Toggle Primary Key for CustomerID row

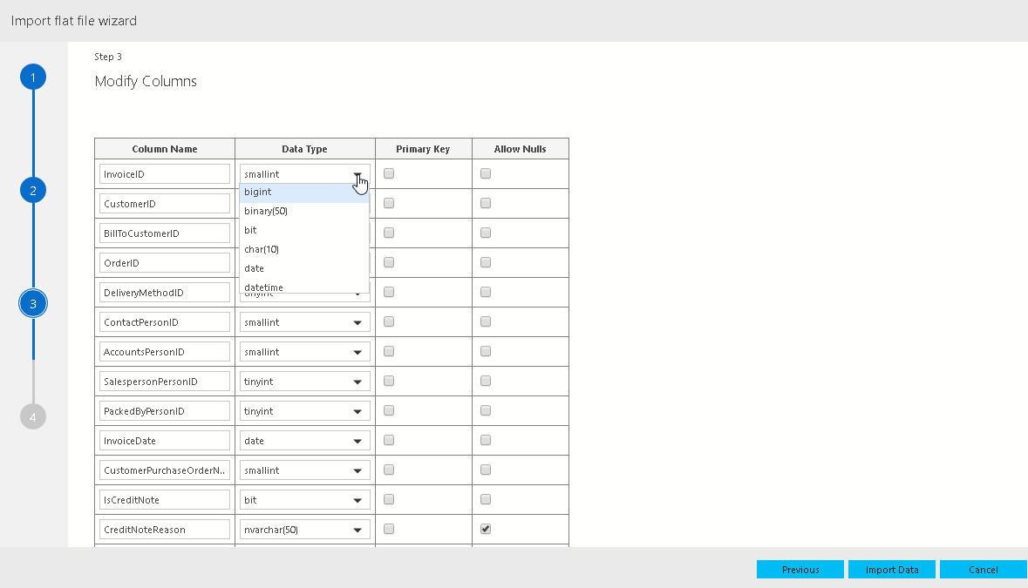(x=389, y=203)
